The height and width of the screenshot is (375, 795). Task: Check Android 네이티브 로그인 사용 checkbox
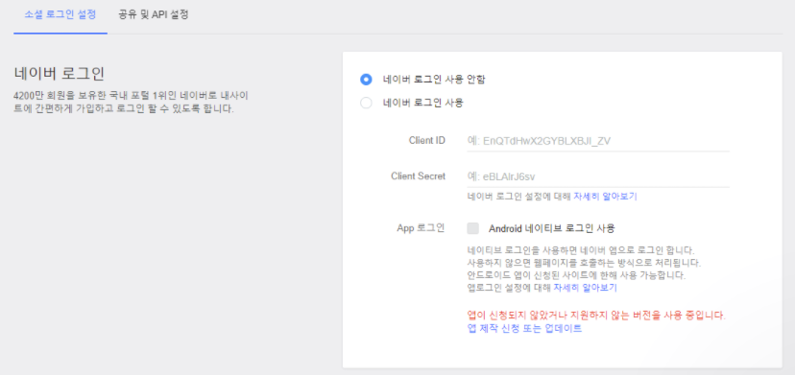(x=472, y=228)
